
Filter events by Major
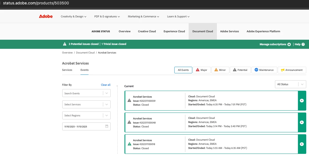[202, 70]
